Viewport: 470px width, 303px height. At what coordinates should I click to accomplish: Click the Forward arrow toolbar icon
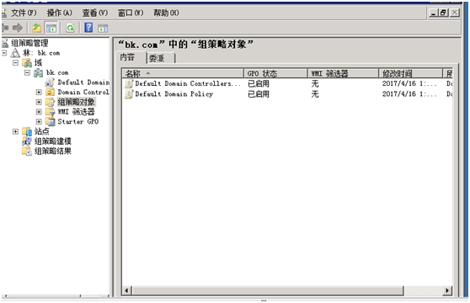(18, 28)
